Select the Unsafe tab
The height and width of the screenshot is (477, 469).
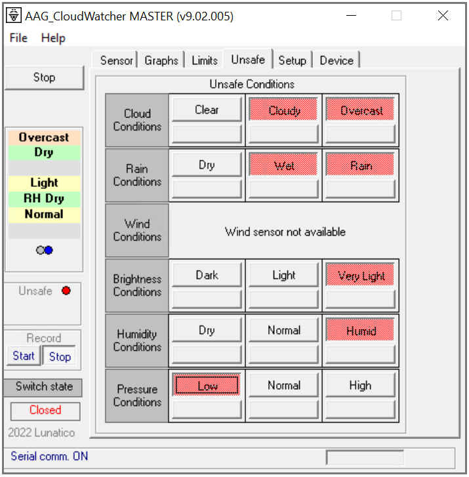click(248, 59)
